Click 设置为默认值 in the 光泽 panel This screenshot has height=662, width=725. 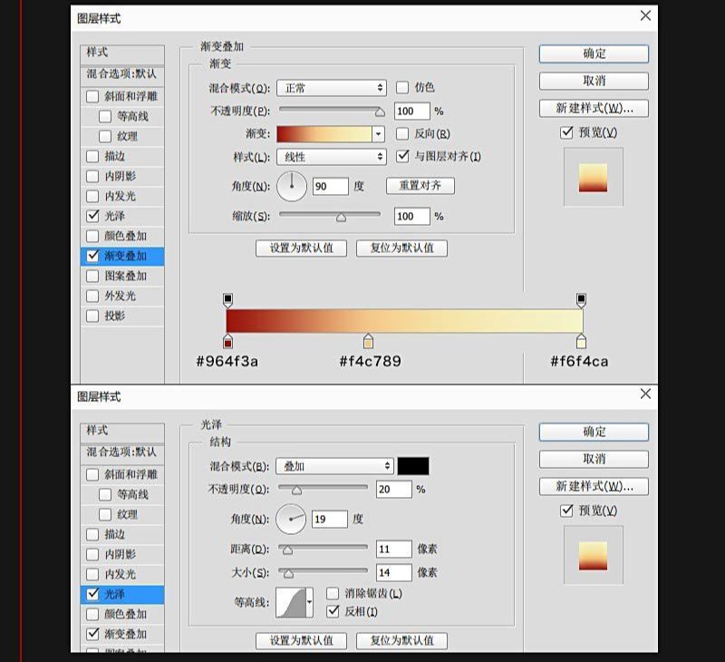[x=301, y=641]
